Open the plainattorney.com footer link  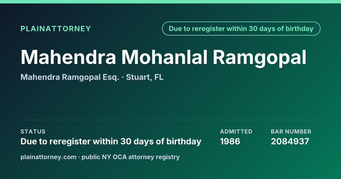coord(49,157)
